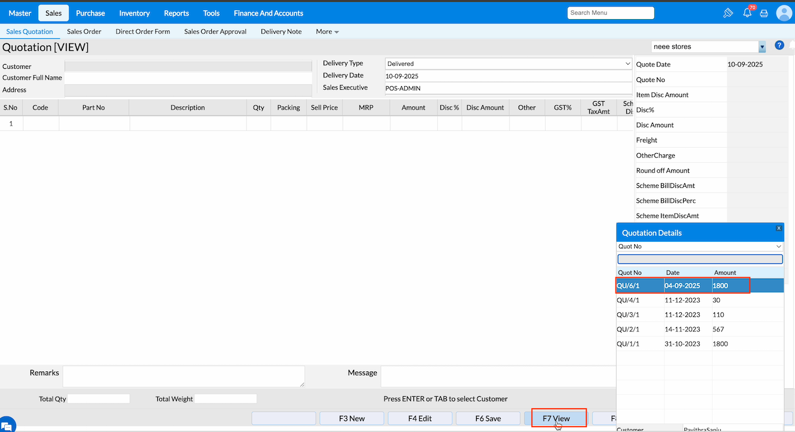
Task: Click the Search Menu field
Action: 611,13
